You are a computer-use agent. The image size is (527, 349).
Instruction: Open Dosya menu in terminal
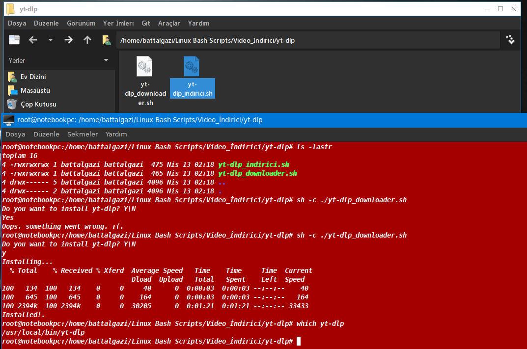15,134
